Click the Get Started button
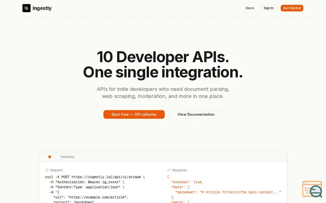326x203 pixels. [x=292, y=8]
